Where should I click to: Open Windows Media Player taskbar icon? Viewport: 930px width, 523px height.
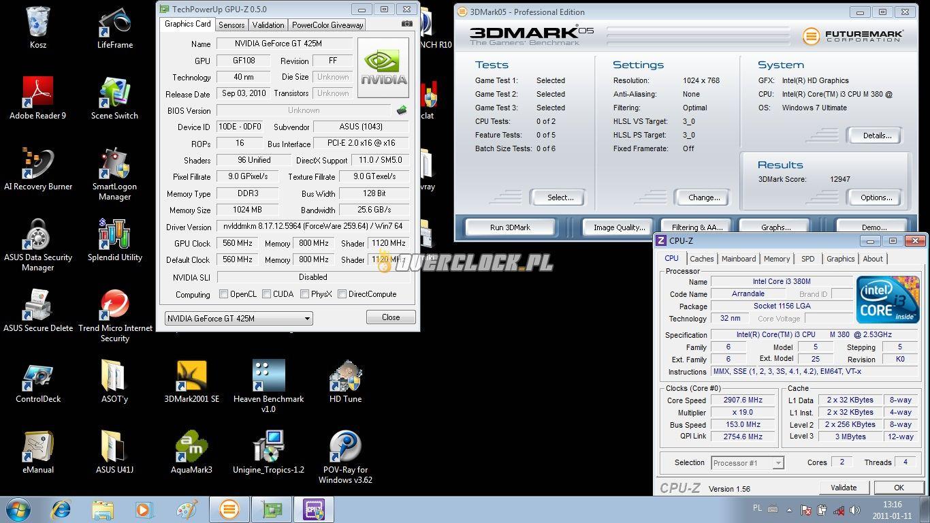pos(144,509)
